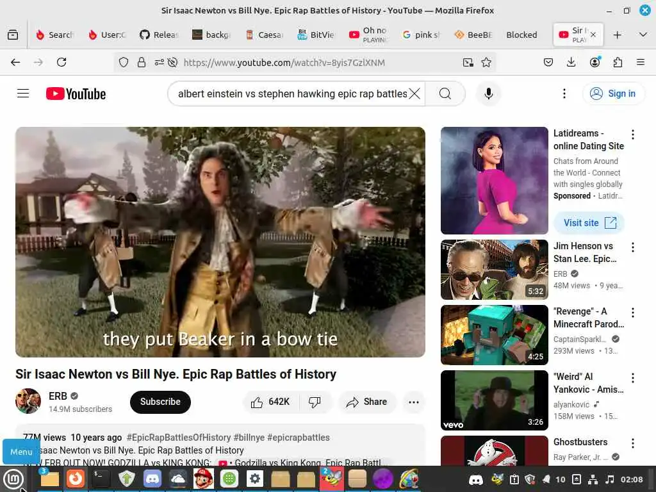This screenshot has width=656, height=492.
Task: Switch to the Blocked tab
Action: (521, 35)
